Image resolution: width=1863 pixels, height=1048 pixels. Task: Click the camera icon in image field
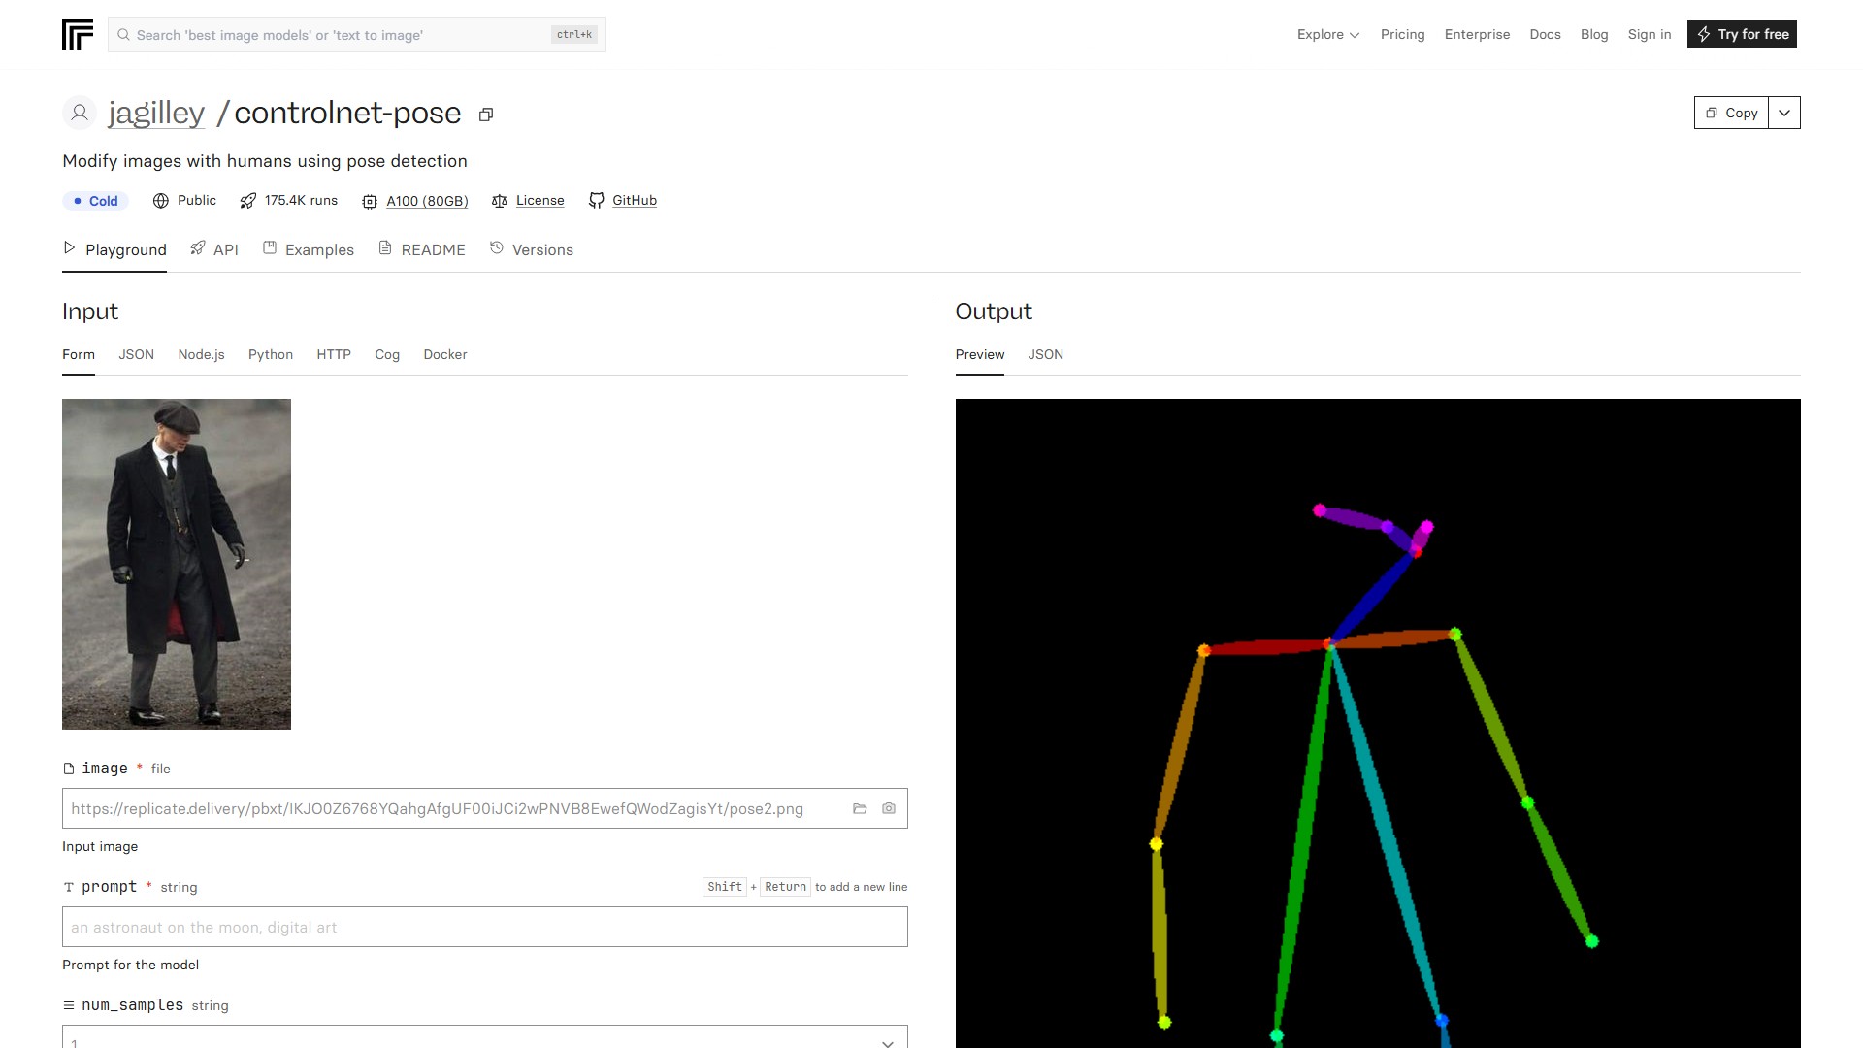pos(889,808)
